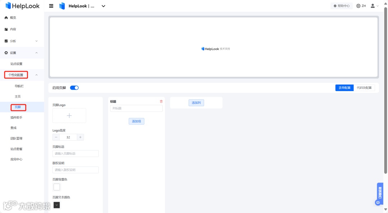Open the 页脚背景色 white color swatch
Image resolution: width=388 pixels, height=213 pixels.
(x=57, y=187)
